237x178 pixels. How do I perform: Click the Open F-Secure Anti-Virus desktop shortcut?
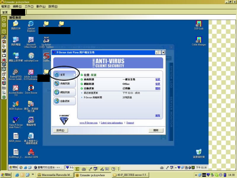point(16,123)
